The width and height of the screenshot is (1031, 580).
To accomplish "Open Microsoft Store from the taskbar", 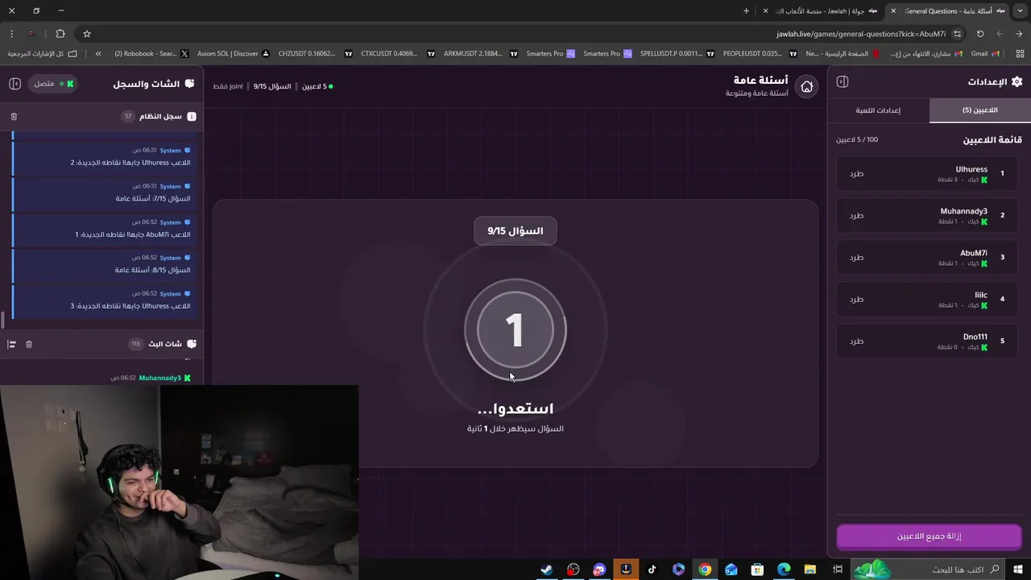I will click(x=757, y=570).
